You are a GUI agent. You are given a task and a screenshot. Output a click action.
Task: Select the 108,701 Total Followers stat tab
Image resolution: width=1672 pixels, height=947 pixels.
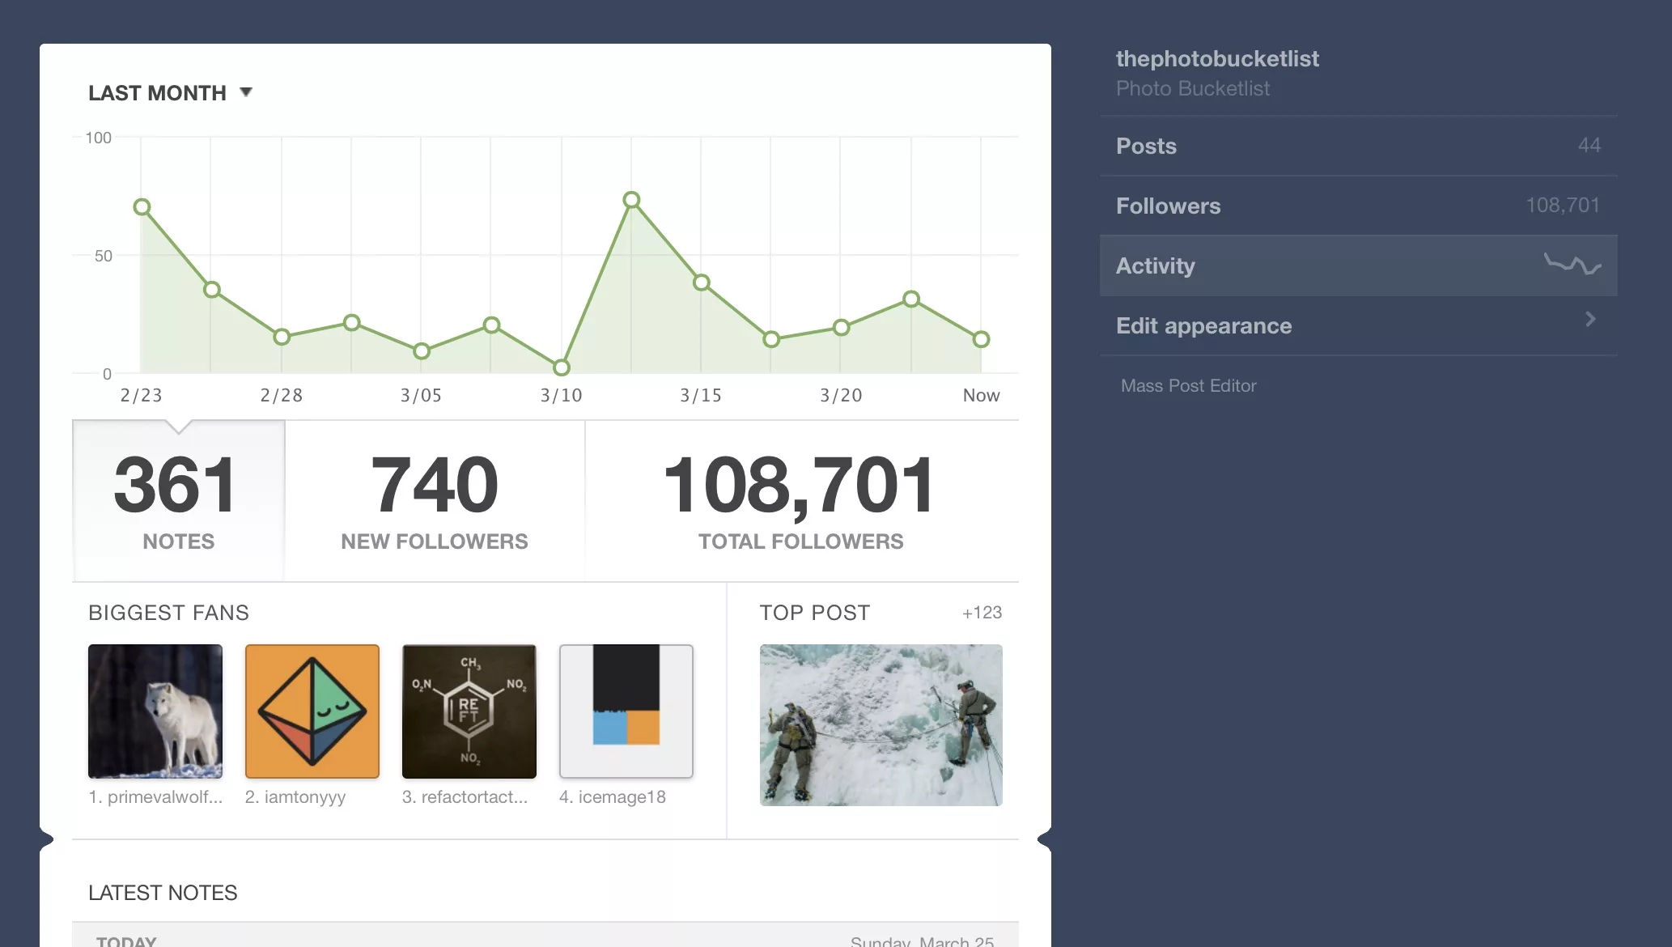tap(800, 501)
